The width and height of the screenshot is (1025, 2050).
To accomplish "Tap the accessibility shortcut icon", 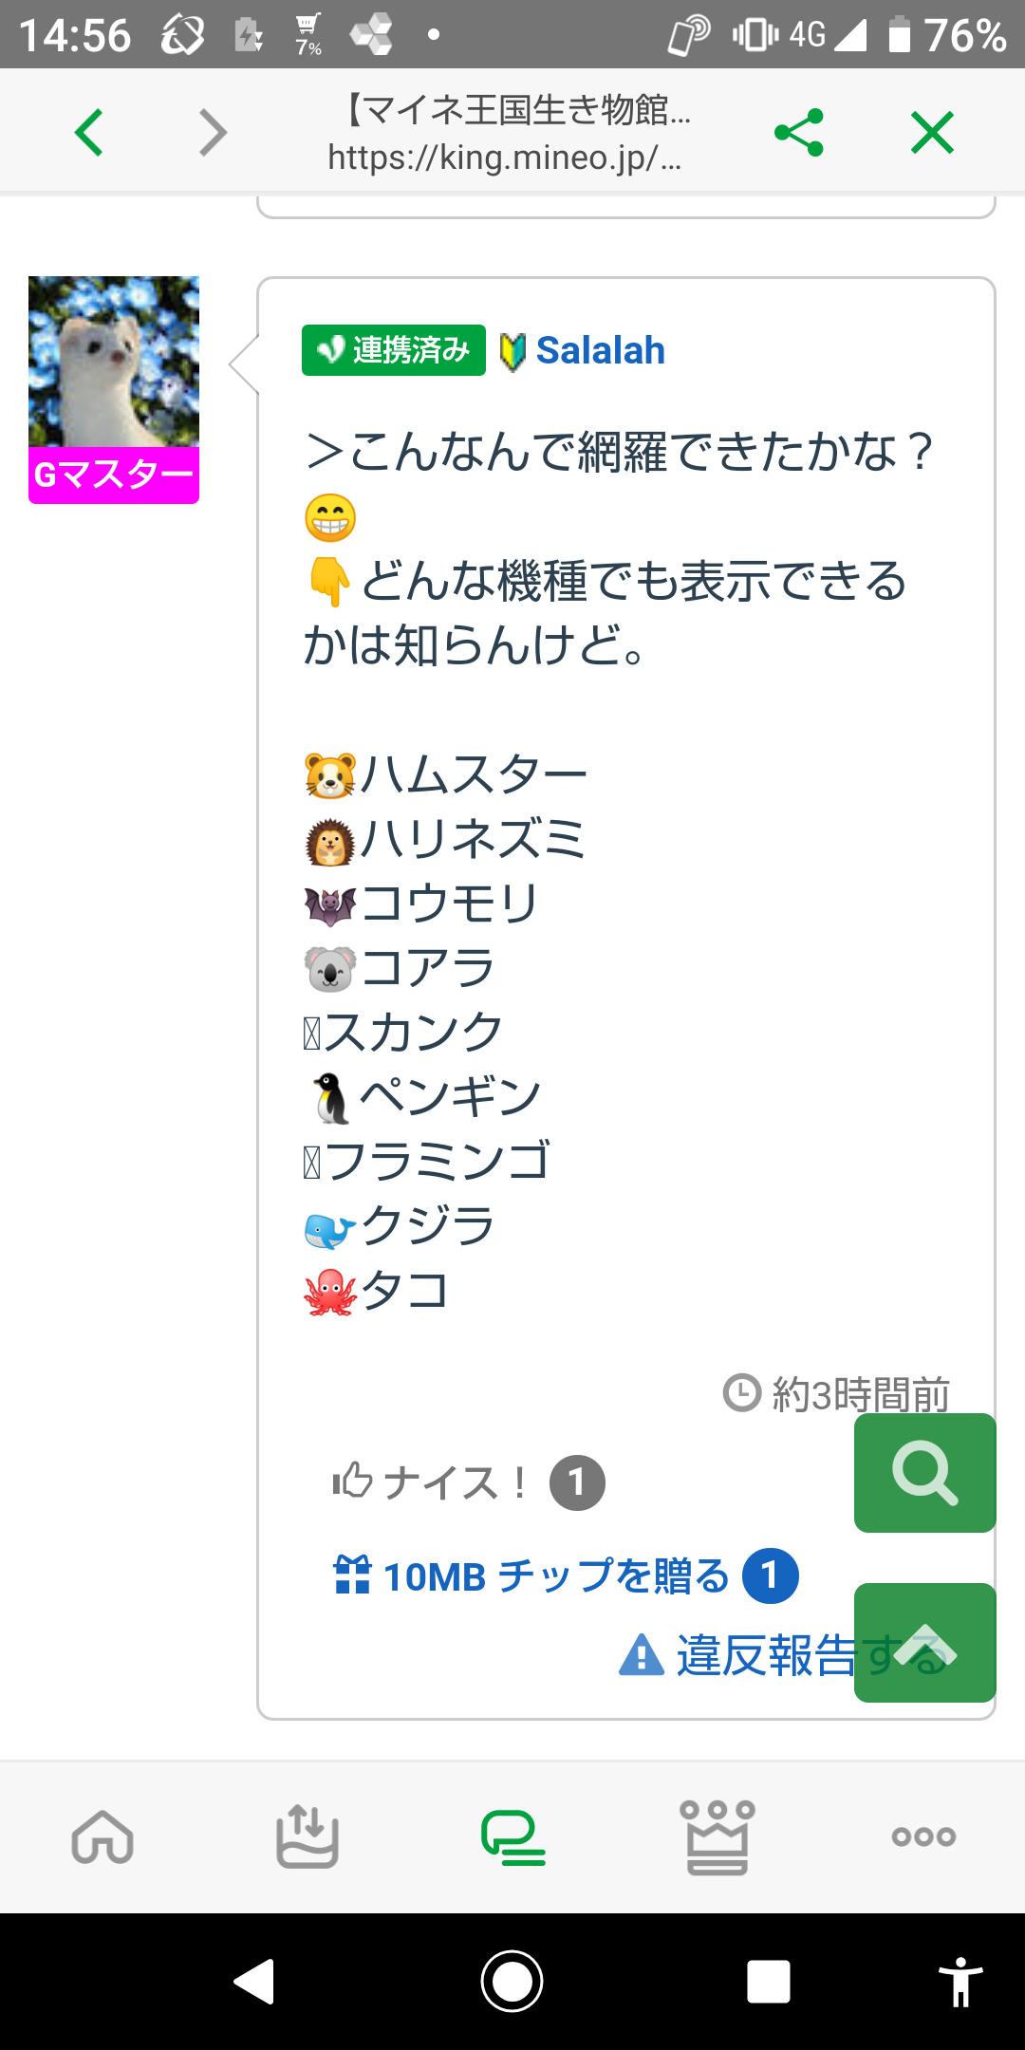I will tap(960, 1982).
